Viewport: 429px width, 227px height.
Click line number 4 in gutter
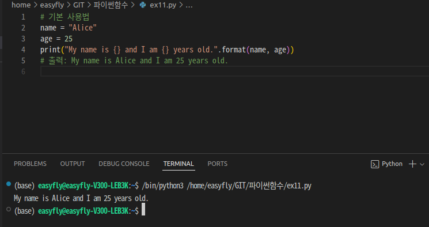point(23,50)
